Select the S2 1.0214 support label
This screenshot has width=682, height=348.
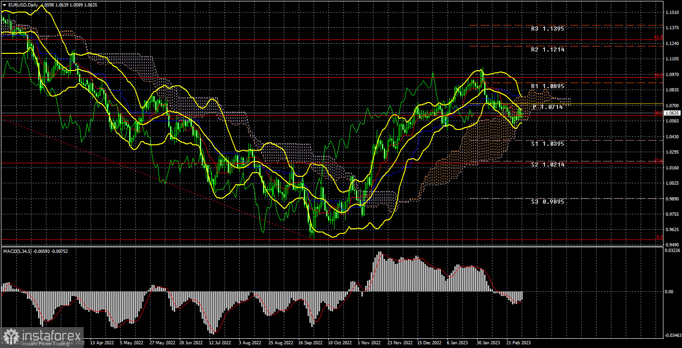(548, 165)
